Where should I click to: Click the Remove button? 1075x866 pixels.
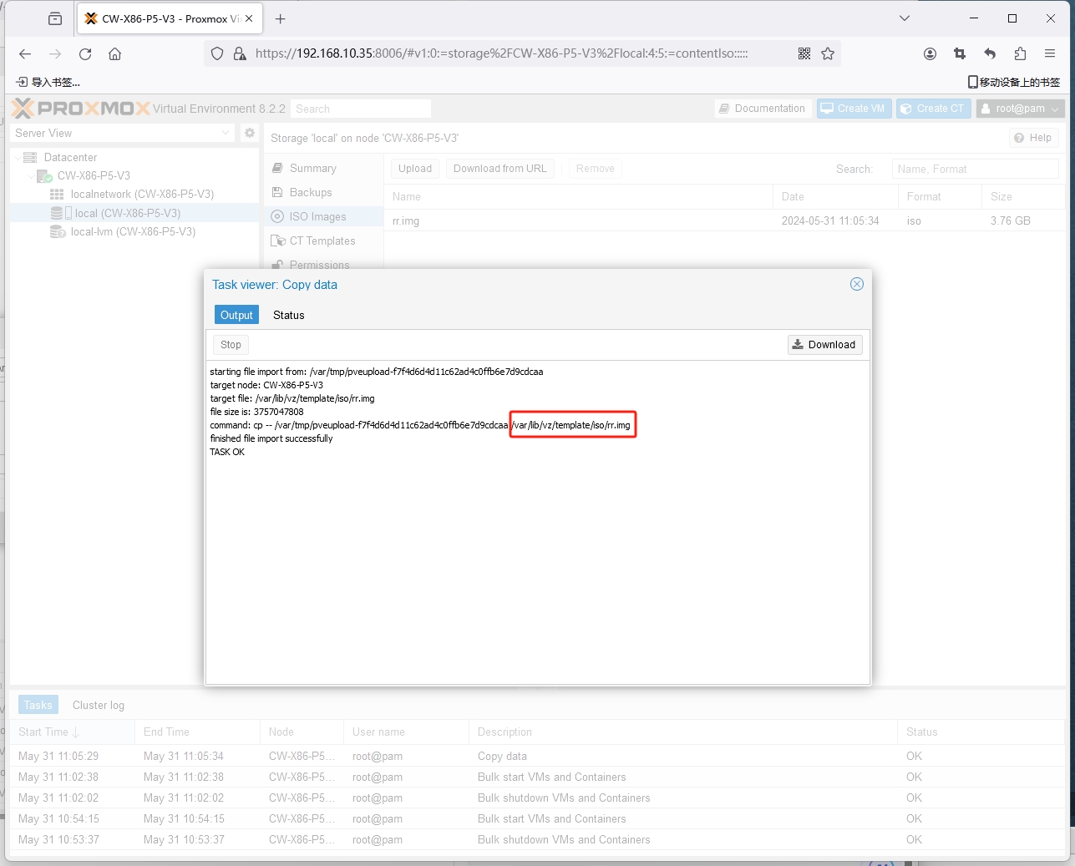coord(595,169)
